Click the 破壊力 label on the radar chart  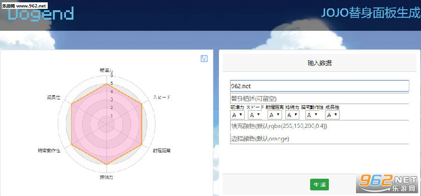click(x=106, y=70)
